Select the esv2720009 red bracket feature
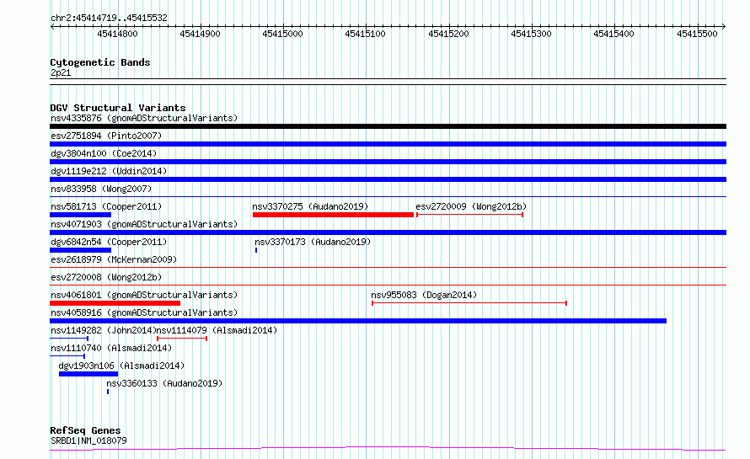750x459 pixels. tap(469, 215)
